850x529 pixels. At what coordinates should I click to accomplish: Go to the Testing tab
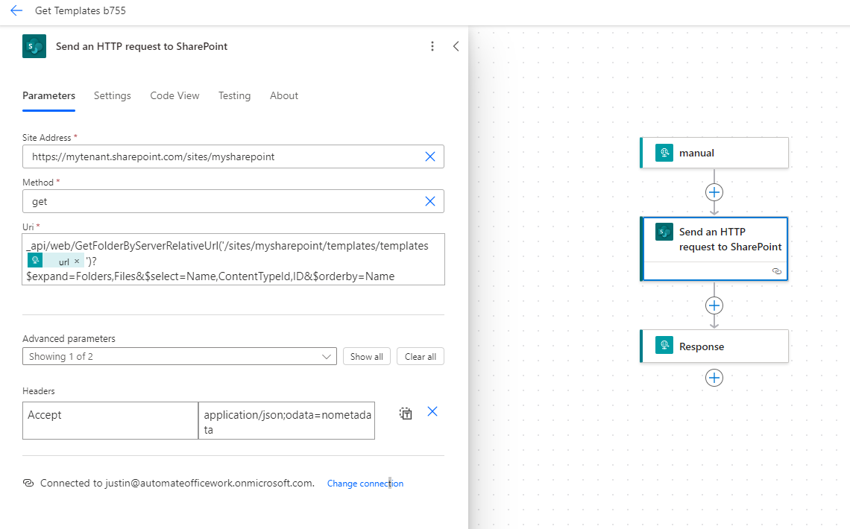[234, 95]
